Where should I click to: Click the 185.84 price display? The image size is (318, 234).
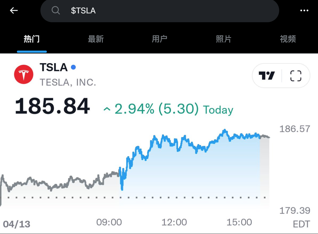[x=52, y=107]
